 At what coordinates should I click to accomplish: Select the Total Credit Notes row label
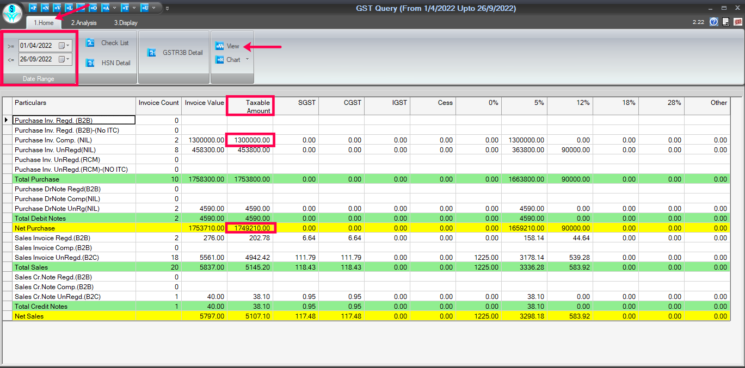click(x=74, y=306)
